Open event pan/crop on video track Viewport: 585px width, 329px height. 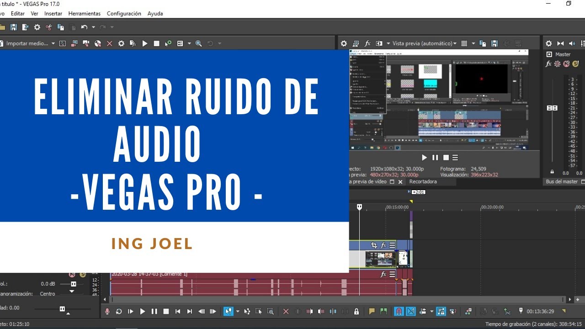point(374,245)
